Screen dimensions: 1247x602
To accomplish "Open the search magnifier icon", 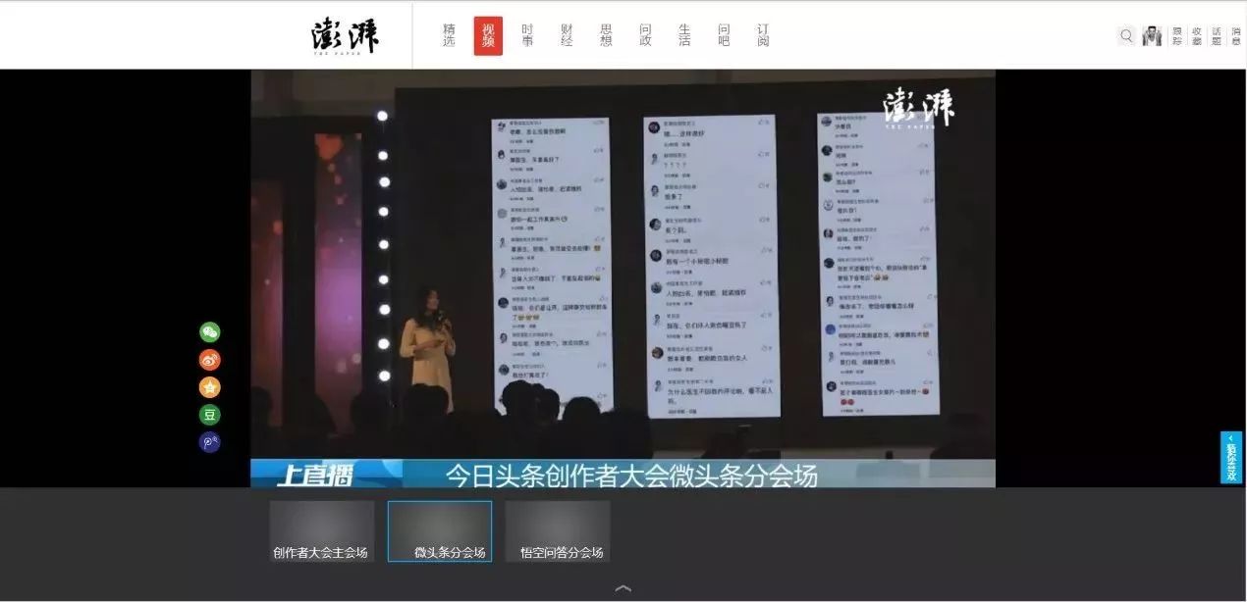I will point(1126,36).
